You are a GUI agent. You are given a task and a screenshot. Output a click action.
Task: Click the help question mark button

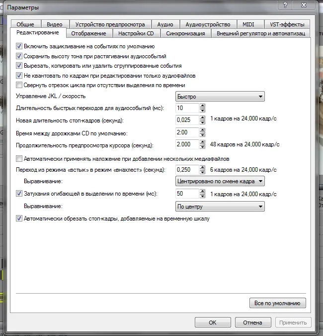(x=285, y=5)
